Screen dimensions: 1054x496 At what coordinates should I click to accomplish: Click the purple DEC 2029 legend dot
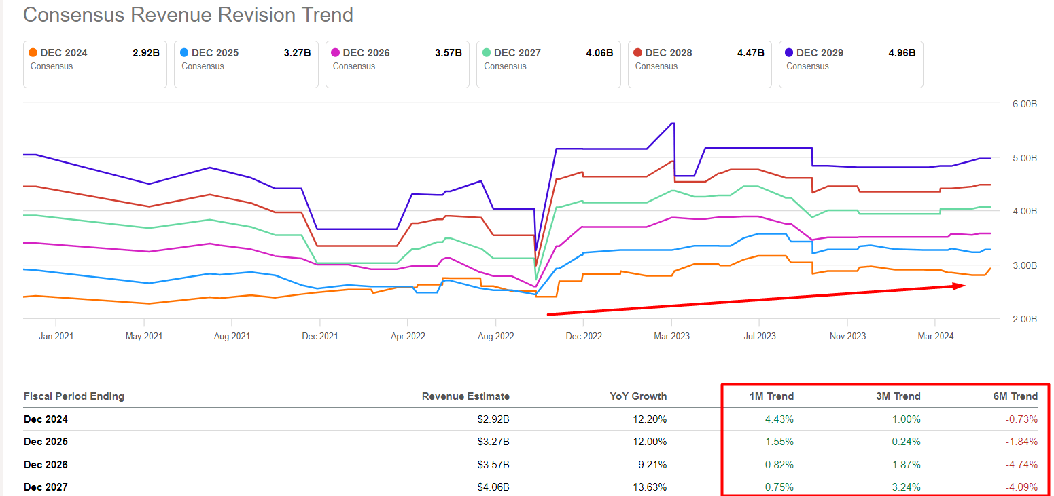[790, 52]
